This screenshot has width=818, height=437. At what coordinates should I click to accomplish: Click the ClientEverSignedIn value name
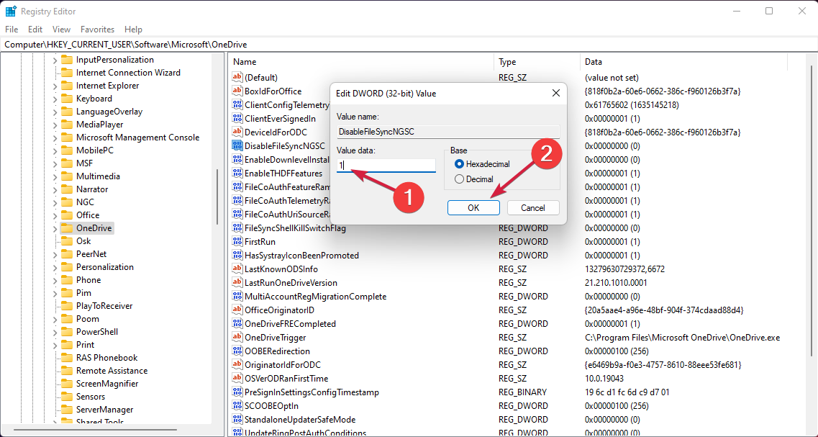(x=280, y=119)
